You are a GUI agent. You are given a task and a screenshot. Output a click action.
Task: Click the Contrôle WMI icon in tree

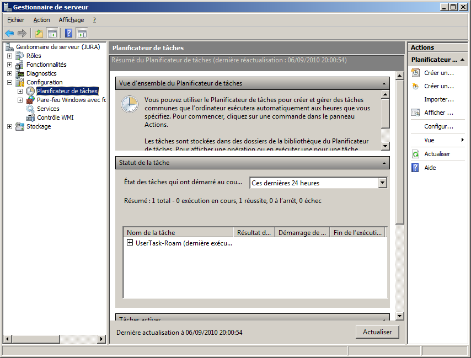30,117
